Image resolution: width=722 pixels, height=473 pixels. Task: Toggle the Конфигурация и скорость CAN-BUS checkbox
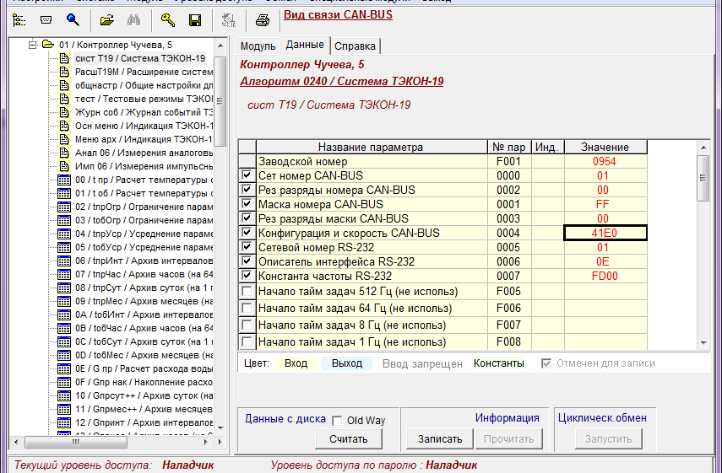tap(247, 232)
